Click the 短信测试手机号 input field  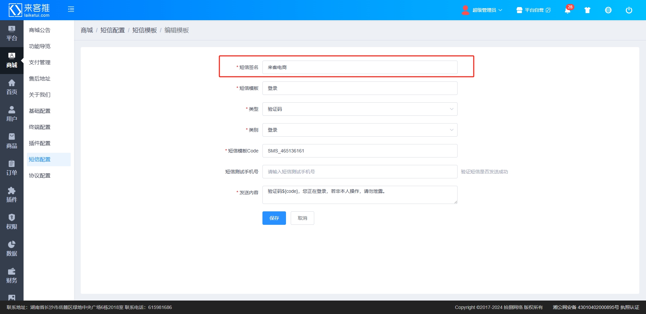tap(360, 172)
